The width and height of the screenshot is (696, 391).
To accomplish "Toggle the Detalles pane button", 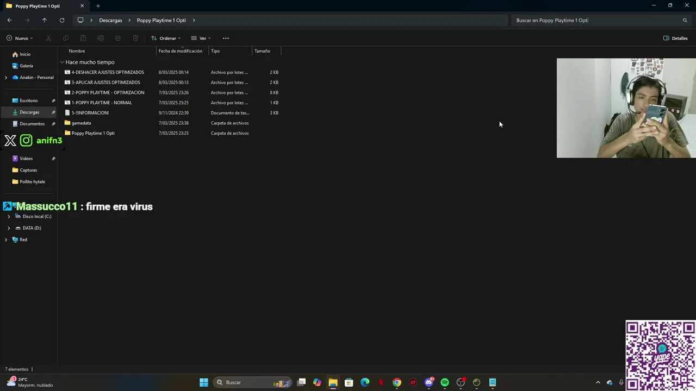I will click(675, 38).
